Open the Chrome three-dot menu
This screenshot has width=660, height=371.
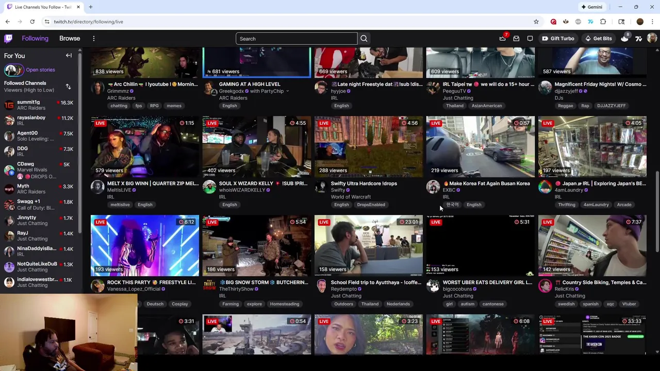(x=652, y=22)
